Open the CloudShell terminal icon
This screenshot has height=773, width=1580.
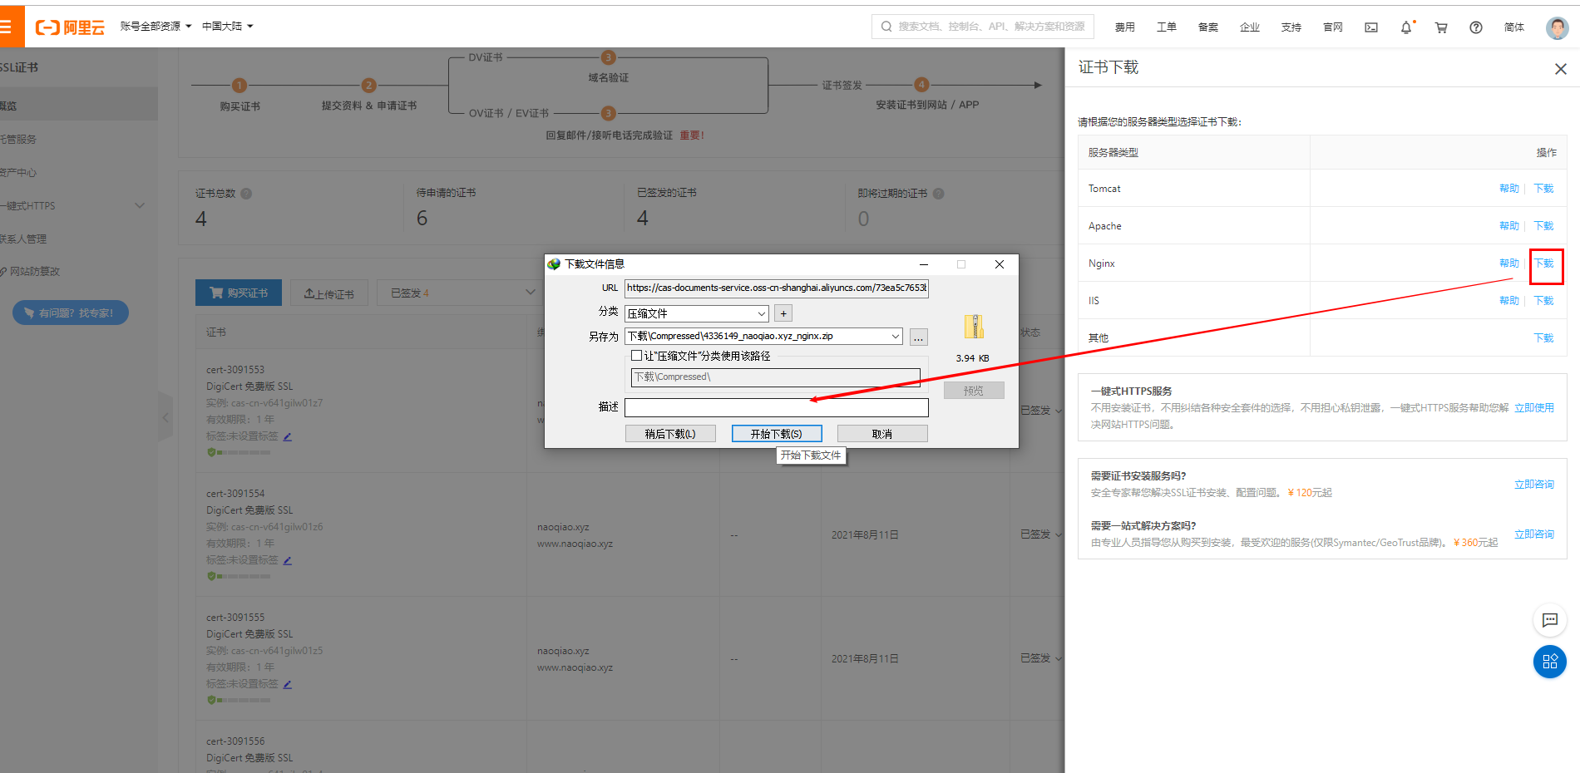(x=1370, y=27)
